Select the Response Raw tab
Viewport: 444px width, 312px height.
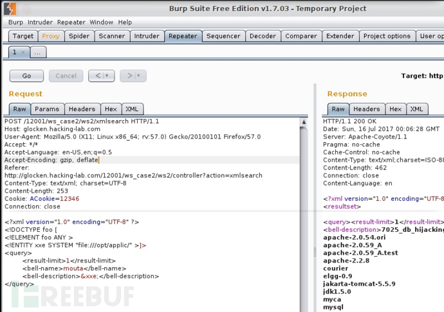[338, 109]
